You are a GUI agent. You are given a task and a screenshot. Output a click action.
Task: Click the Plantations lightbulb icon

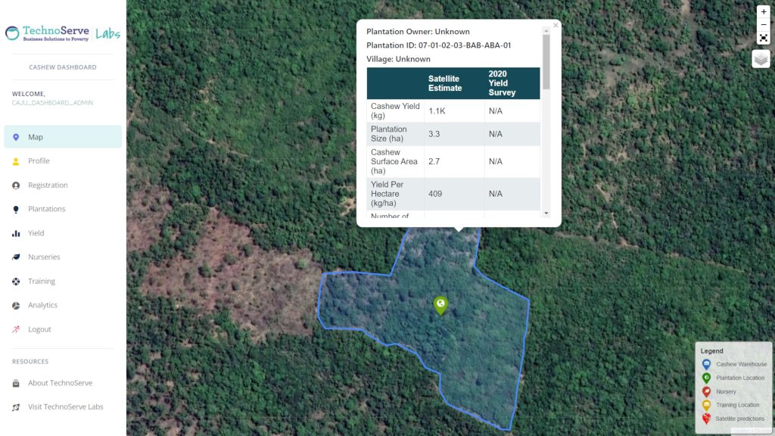16,210
